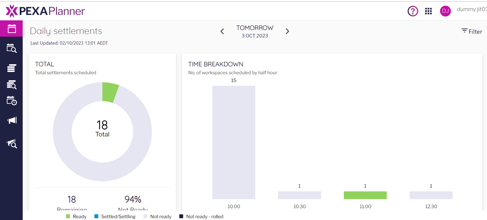Open the calendar daily settlements sidebar icon
Image resolution: width=487 pixels, height=220 pixels.
[x=12, y=29]
